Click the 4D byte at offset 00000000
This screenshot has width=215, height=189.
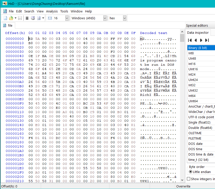click(x=31, y=39)
